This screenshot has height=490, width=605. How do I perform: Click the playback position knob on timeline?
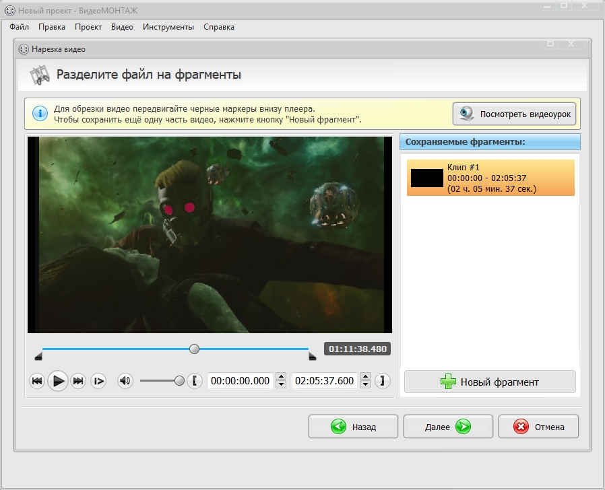pos(195,349)
